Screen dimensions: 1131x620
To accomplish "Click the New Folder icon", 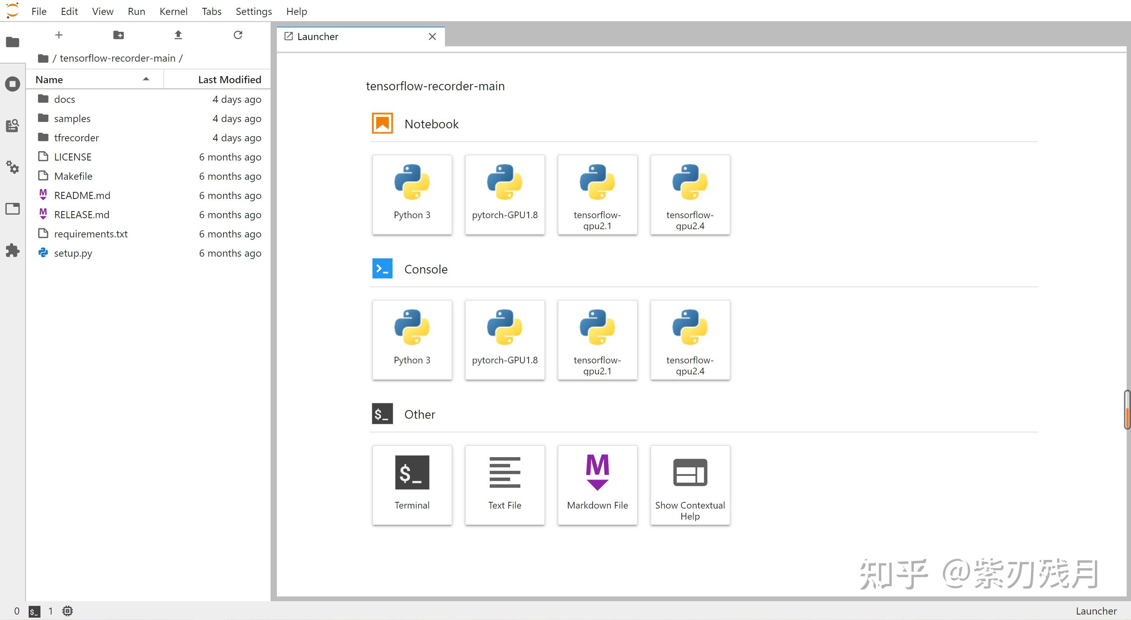I will [x=119, y=35].
